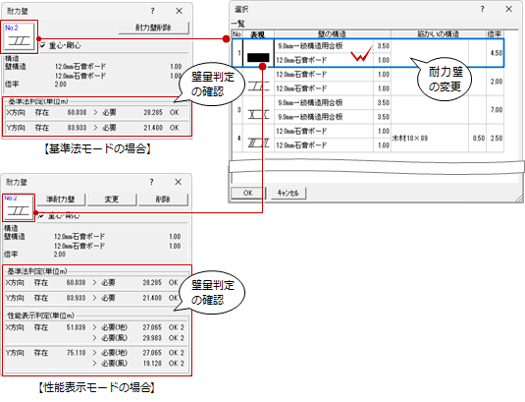525x402 pixels.
Task: Click the 準耐力壁 button
Action: pyautogui.click(x=61, y=200)
